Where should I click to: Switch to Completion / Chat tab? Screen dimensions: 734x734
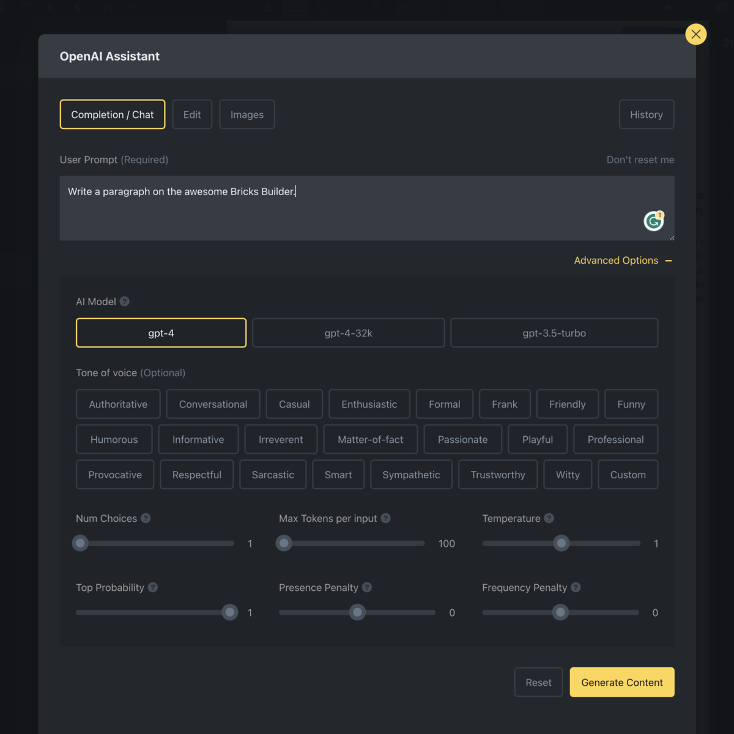pyautogui.click(x=113, y=114)
